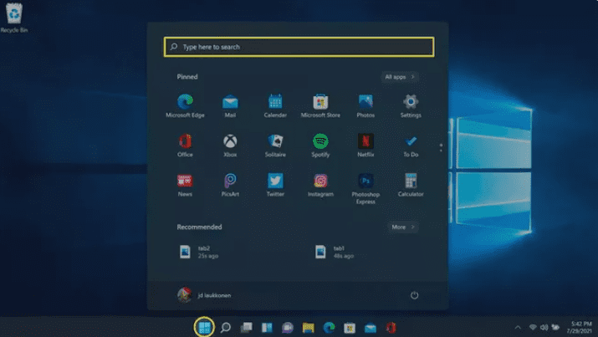Click the Type here to search box
Screen dimensions: 598x337
pyautogui.click(x=299, y=47)
